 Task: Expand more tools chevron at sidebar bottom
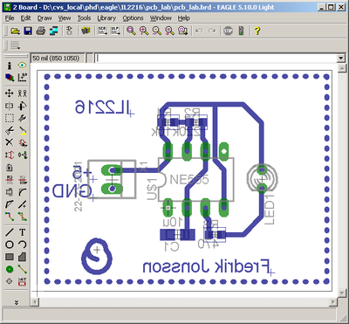(x=17, y=302)
